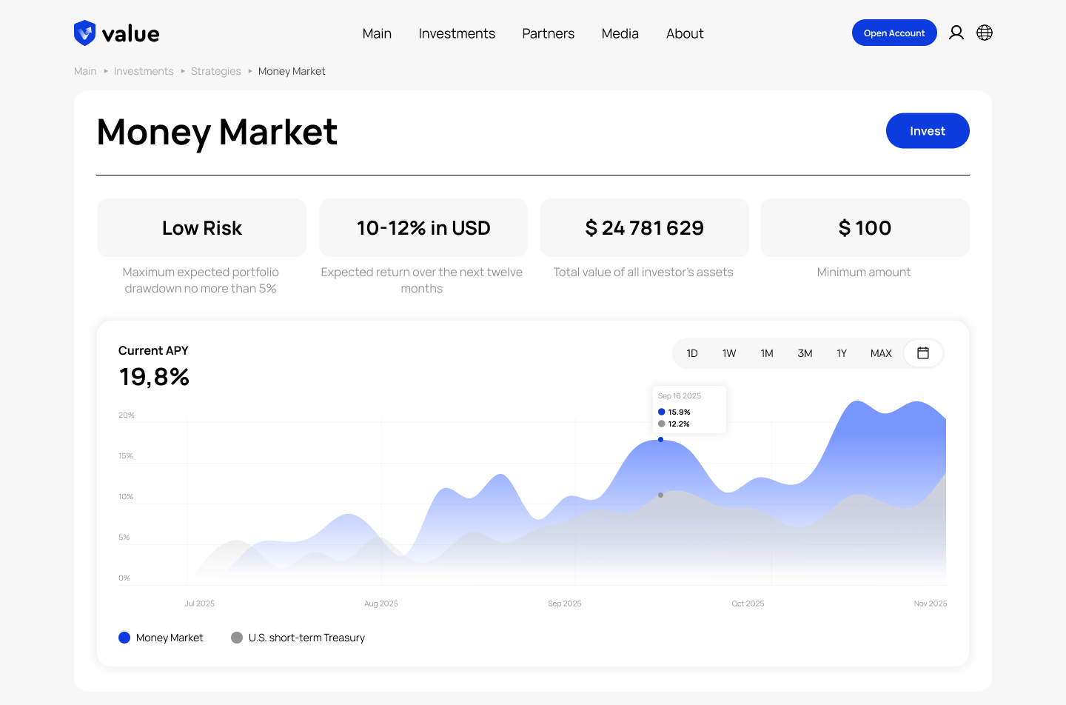This screenshot has height=705, width=1066.
Task: Click the value shield logo
Action: [84, 32]
